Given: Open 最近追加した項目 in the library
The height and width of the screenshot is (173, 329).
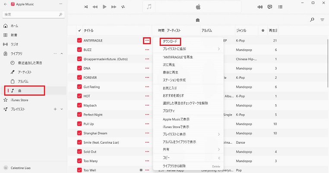Looking at the screenshot, I should [x=34, y=63].
